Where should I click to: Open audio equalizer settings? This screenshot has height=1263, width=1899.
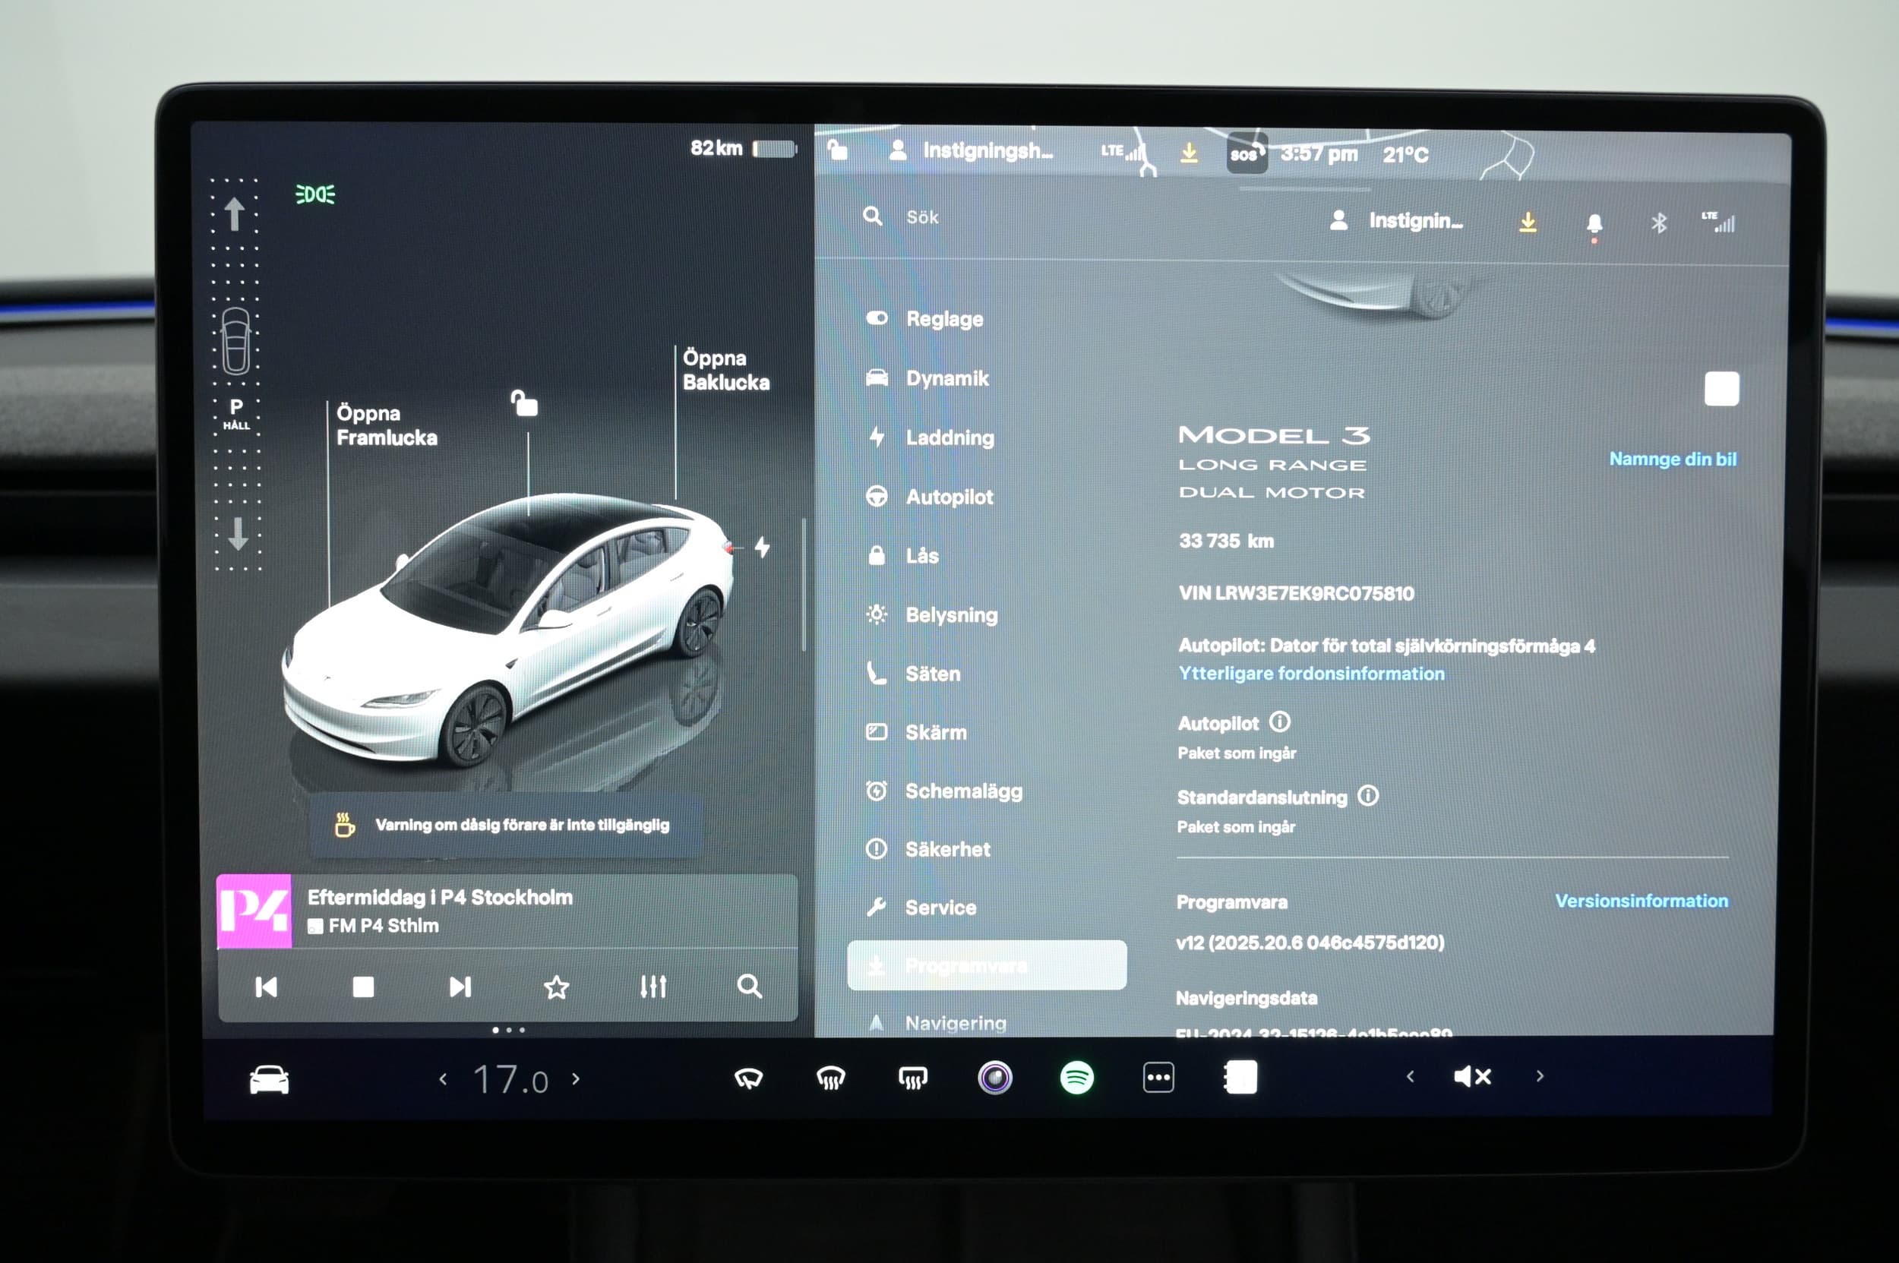pyautogui.click(x=653, y=987)
